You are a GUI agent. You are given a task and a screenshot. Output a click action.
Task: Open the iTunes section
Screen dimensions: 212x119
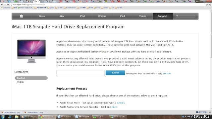tap(142, 16)
